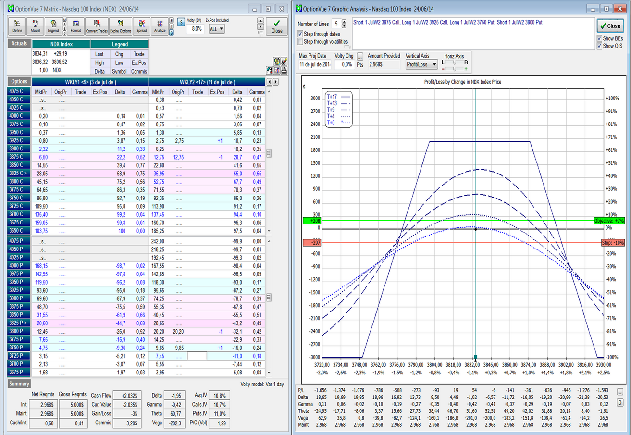Screen dimensions: 631x435
Task: Click the Legend toolbar icon
Action: tap(53, 26)
